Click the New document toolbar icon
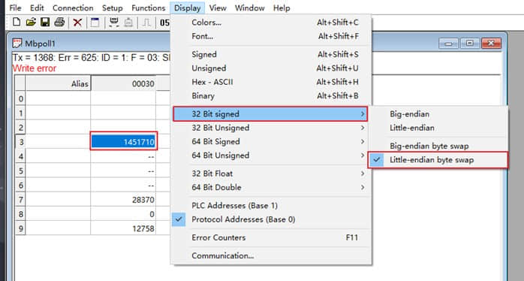Image resolution: width=524 pixels, height=281 pixels. (x=17, y=23)
